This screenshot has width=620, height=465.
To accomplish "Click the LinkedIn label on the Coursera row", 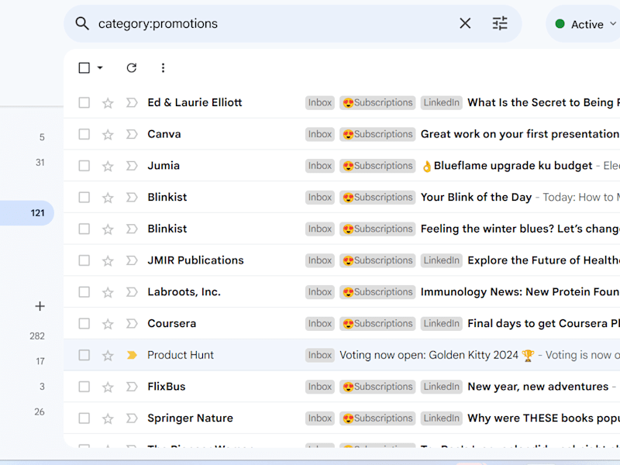I will pyautogui.click(x=441, y=324).
